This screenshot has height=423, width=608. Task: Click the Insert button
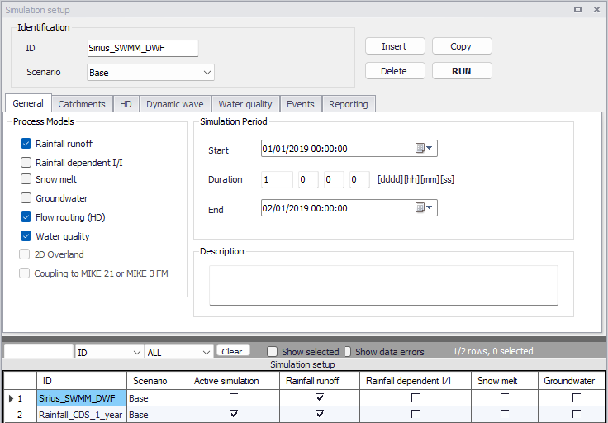(x=395, y=46)
